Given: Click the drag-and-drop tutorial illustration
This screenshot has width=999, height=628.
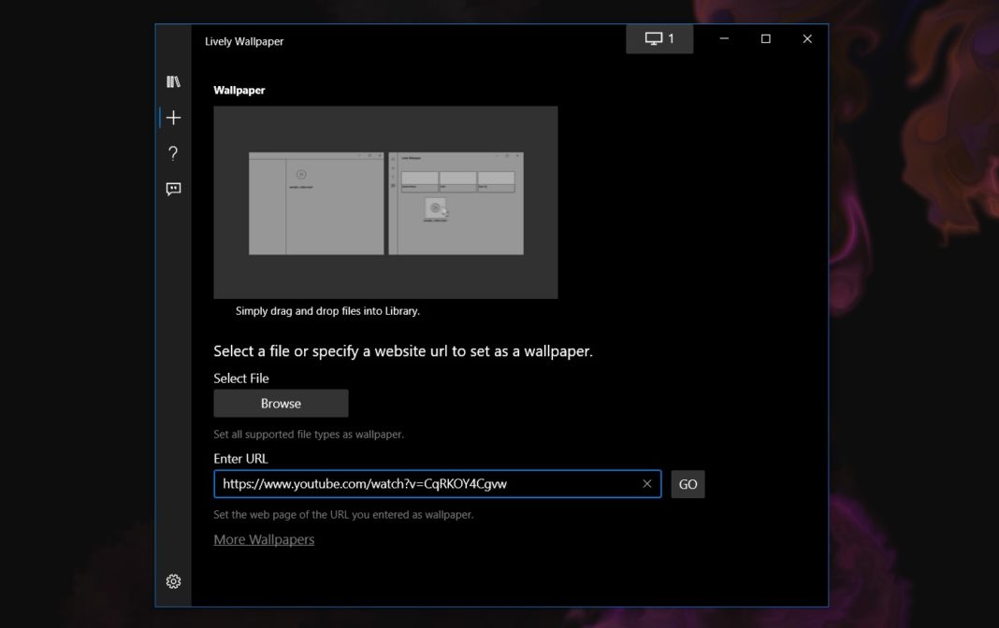Looking at the screenshot, I should (385, 202).
